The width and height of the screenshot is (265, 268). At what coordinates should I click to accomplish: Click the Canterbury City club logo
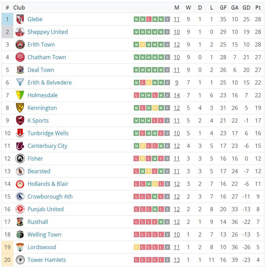pos(20,146)
